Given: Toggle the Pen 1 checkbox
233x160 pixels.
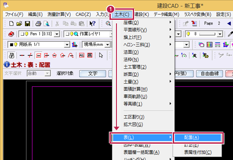Looking at the screenshot, I should pos(22,34).
